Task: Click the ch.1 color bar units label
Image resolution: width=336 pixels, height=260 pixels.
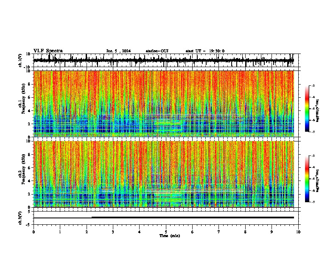Action: [x=318, y=110]
